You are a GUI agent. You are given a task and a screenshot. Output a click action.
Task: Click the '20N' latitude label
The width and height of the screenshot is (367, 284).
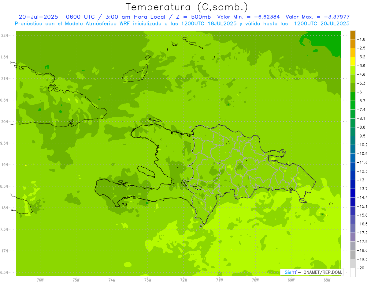[x=5, y=122]
